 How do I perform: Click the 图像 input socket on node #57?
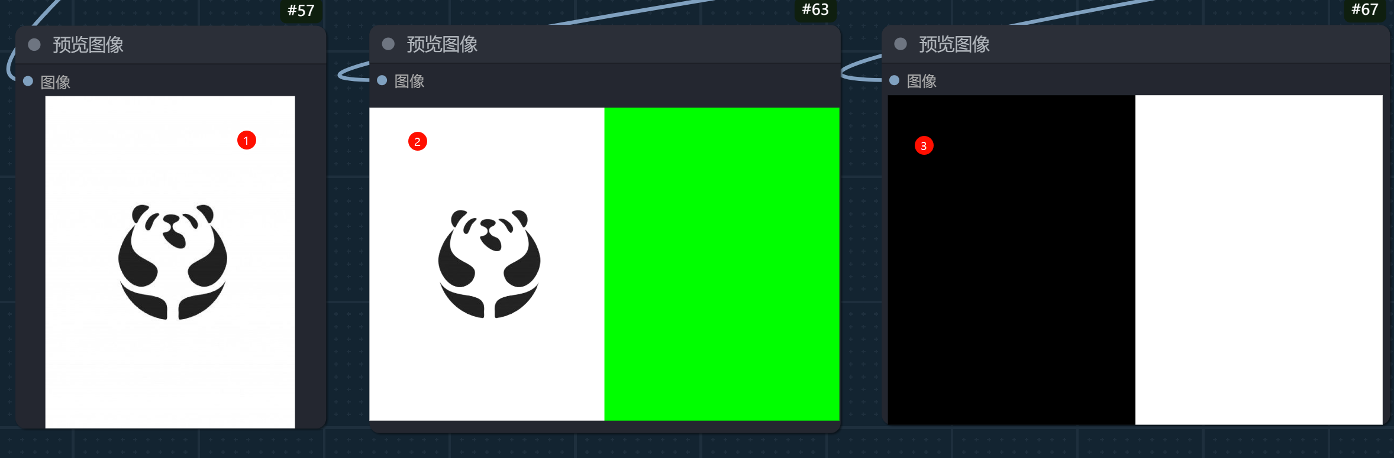coord(28,82)
